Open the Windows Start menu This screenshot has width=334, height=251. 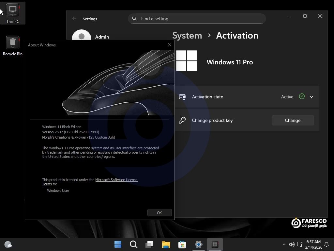[118, 244]
